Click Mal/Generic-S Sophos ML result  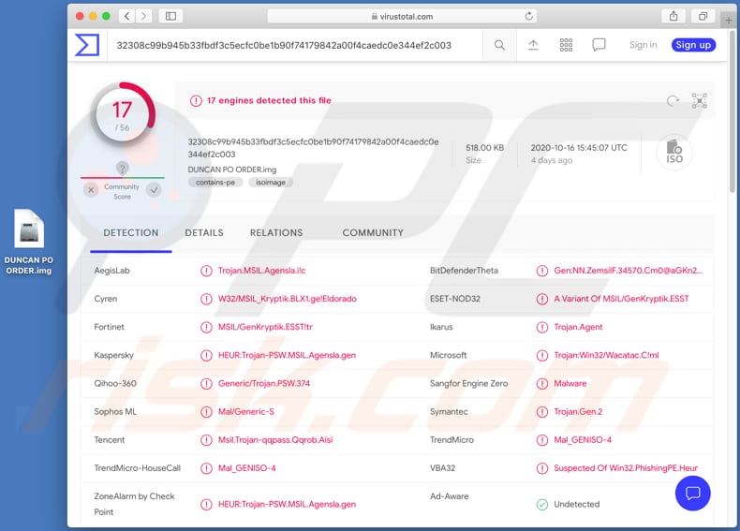click(x=245, y=412)
